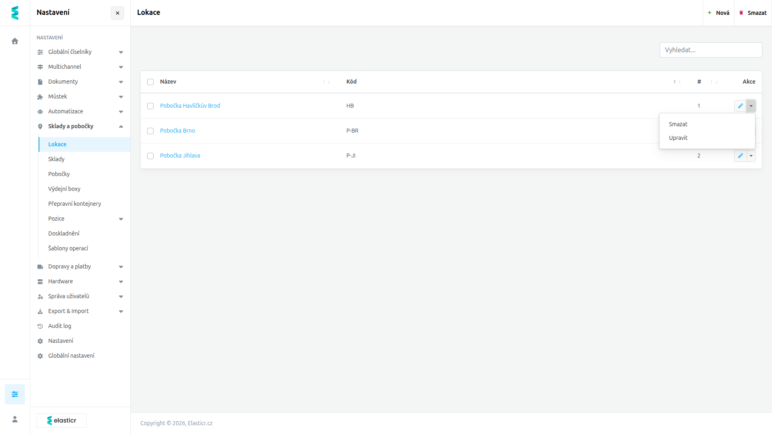Image resolution: width=772 pixels, height=434 pixels.
Task: Check the Pobočka Jihlava row checkbox
Action: [150, 156]
